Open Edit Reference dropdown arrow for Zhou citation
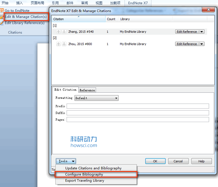The height and width of the screenshot is (187, 218). coord(202,44)
